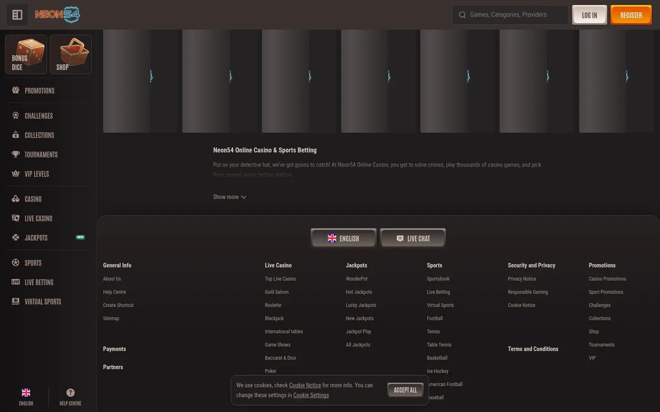Open the English language selector button
The image size is (660, 412).
point(343,238)
